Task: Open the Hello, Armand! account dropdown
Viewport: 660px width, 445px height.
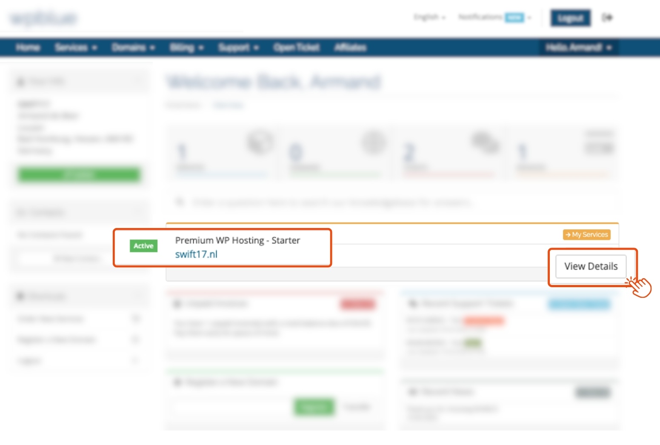Action: pyautogui.click(x=578, y=47)
